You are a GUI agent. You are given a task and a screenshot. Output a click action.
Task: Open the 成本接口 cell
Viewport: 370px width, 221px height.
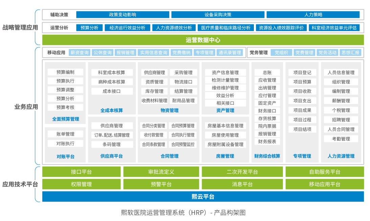pos(112,91)
